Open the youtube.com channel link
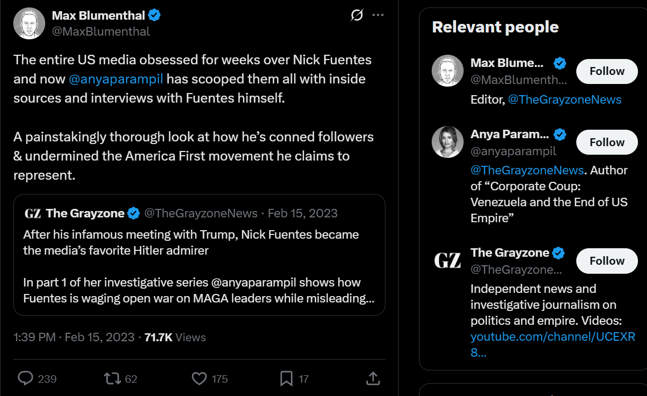647x396 pixels. tap(553, 344)
